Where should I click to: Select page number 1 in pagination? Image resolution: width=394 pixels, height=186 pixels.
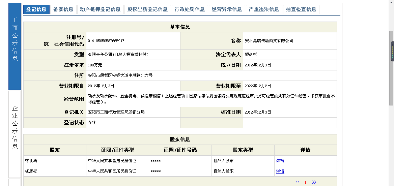(305, 182)
